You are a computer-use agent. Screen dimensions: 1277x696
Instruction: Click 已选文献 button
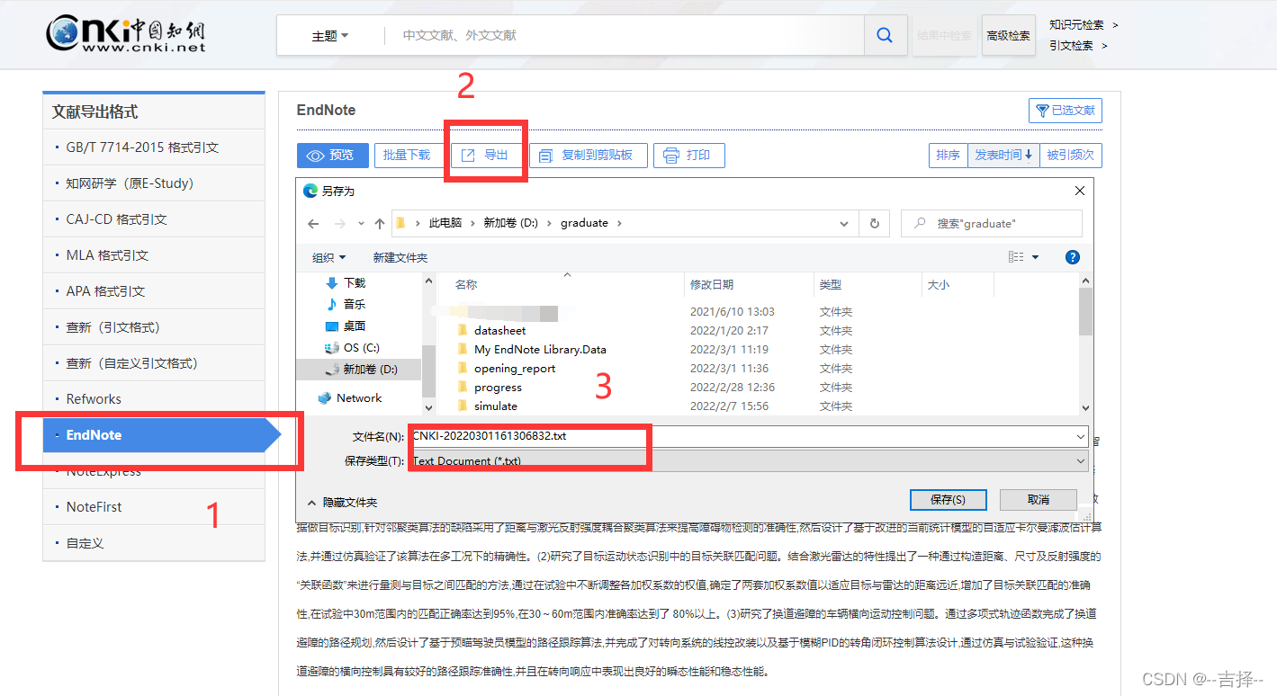click(1066, 111)
